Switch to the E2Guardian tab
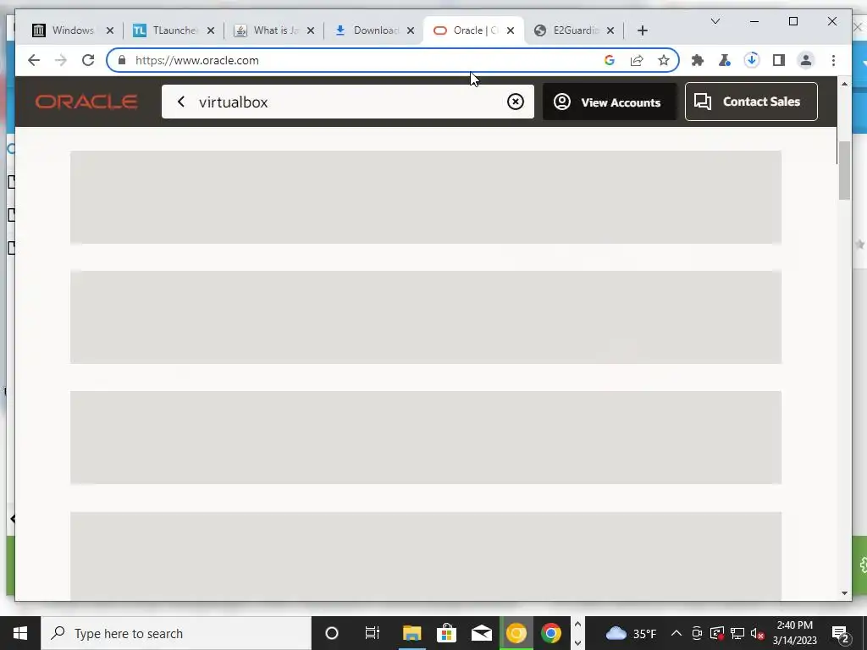 575,30
